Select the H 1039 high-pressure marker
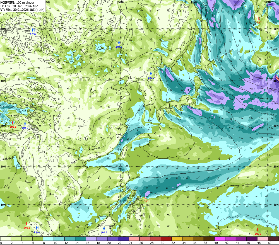Image resolution: width=279 pixels, height=245 pixels. point(151,75)
